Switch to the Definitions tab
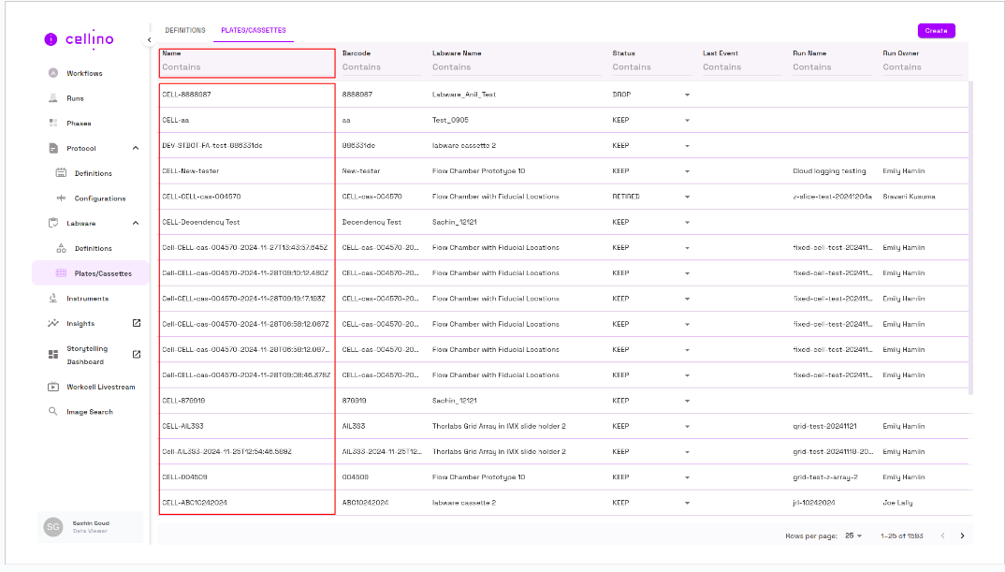This screenshot has width=1005, height=572. click(184, 31)
